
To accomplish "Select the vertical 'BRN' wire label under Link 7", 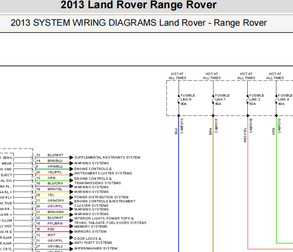I will [x=210, y=132].
